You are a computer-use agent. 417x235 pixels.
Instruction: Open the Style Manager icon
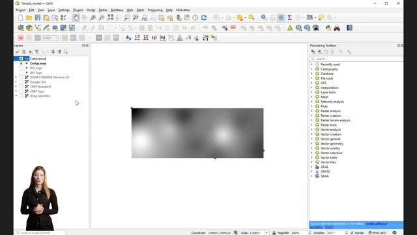click(x=63, y=18)
